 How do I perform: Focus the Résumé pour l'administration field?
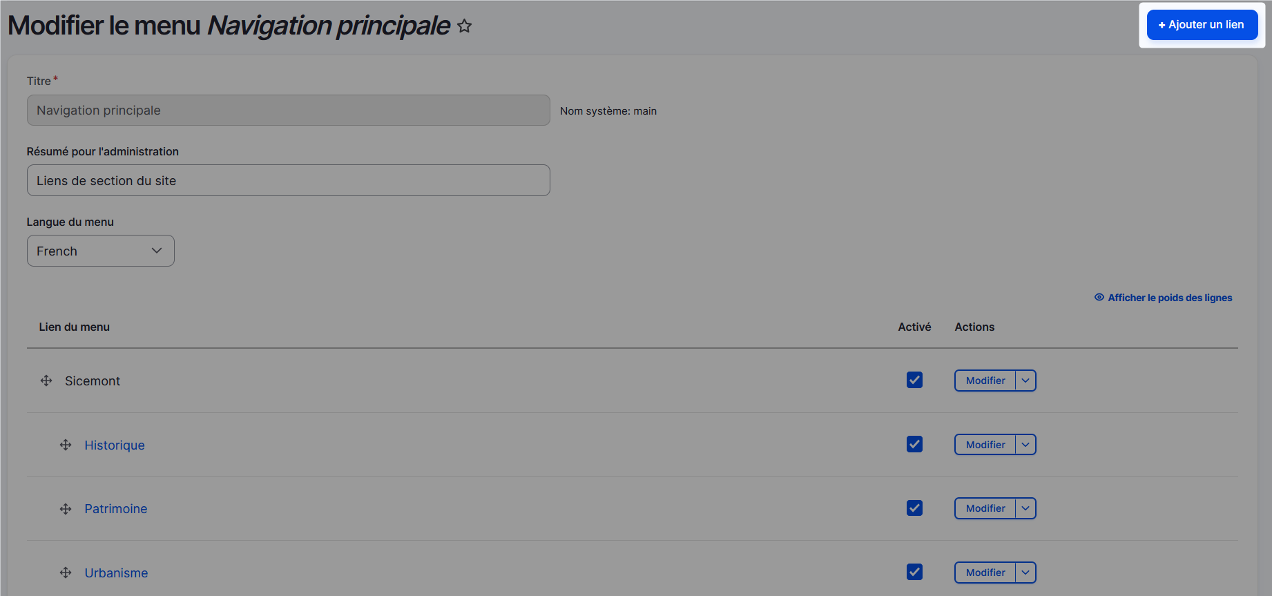(x=288, y=180)
